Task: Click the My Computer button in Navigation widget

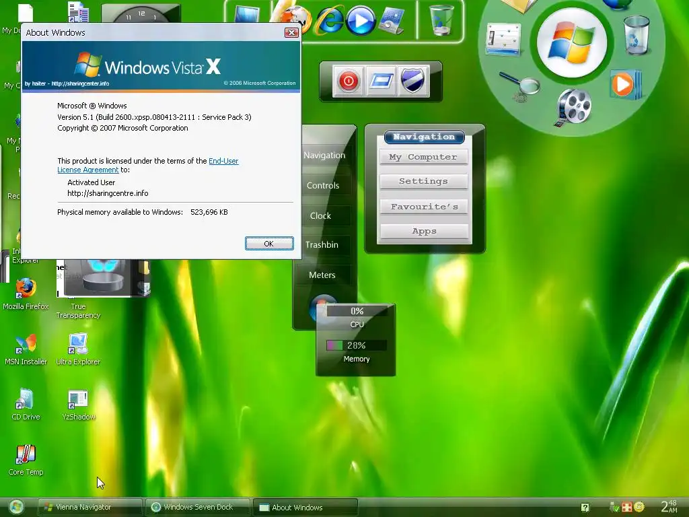Action: click(x=423, y=157)
